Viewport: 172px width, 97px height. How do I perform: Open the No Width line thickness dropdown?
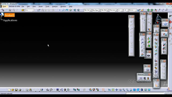click(x=107, y=10)
